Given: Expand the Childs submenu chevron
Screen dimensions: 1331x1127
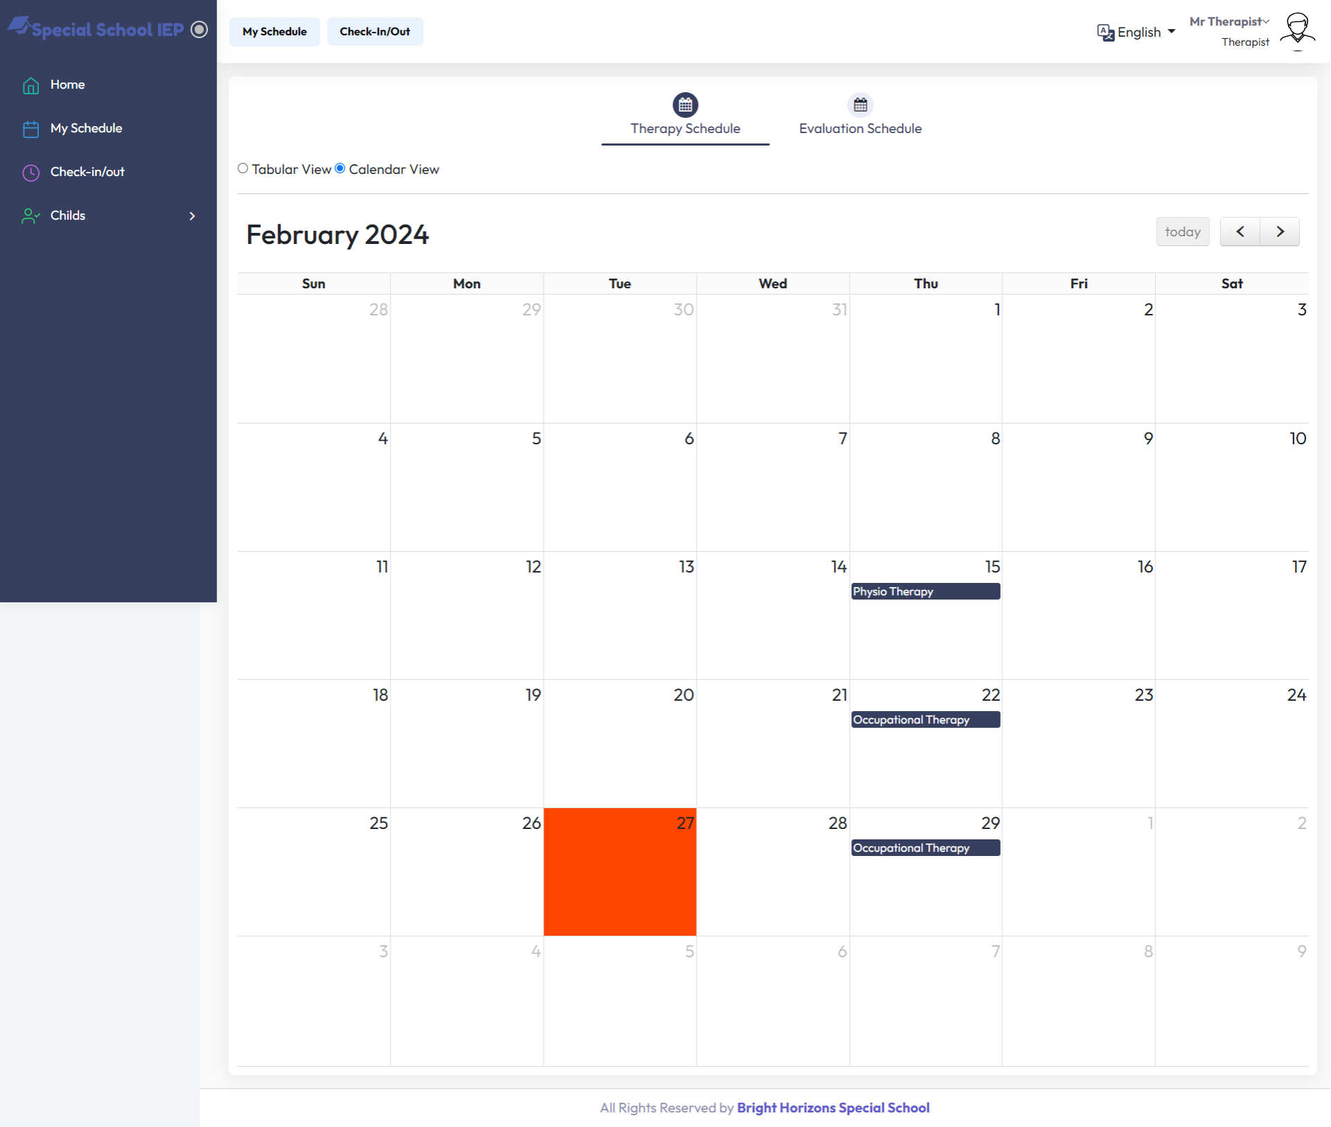Looking at the screenshot, I should tap(192, 216).
